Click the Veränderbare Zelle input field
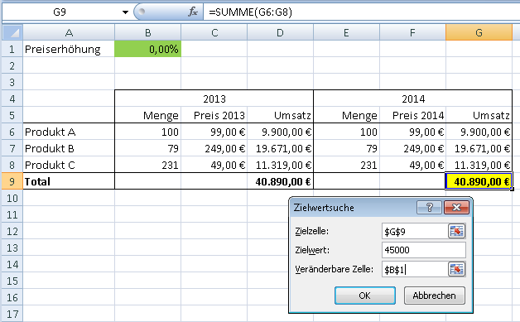This screenshot has height=322, width=520. click(415, 269)
